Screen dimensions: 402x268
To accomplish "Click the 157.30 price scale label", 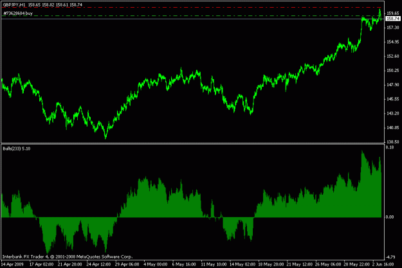I will tap(393, 28).
